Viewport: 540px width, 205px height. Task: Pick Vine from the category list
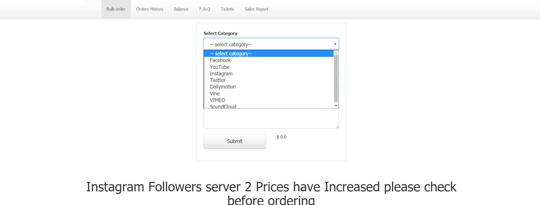point(215,94)
